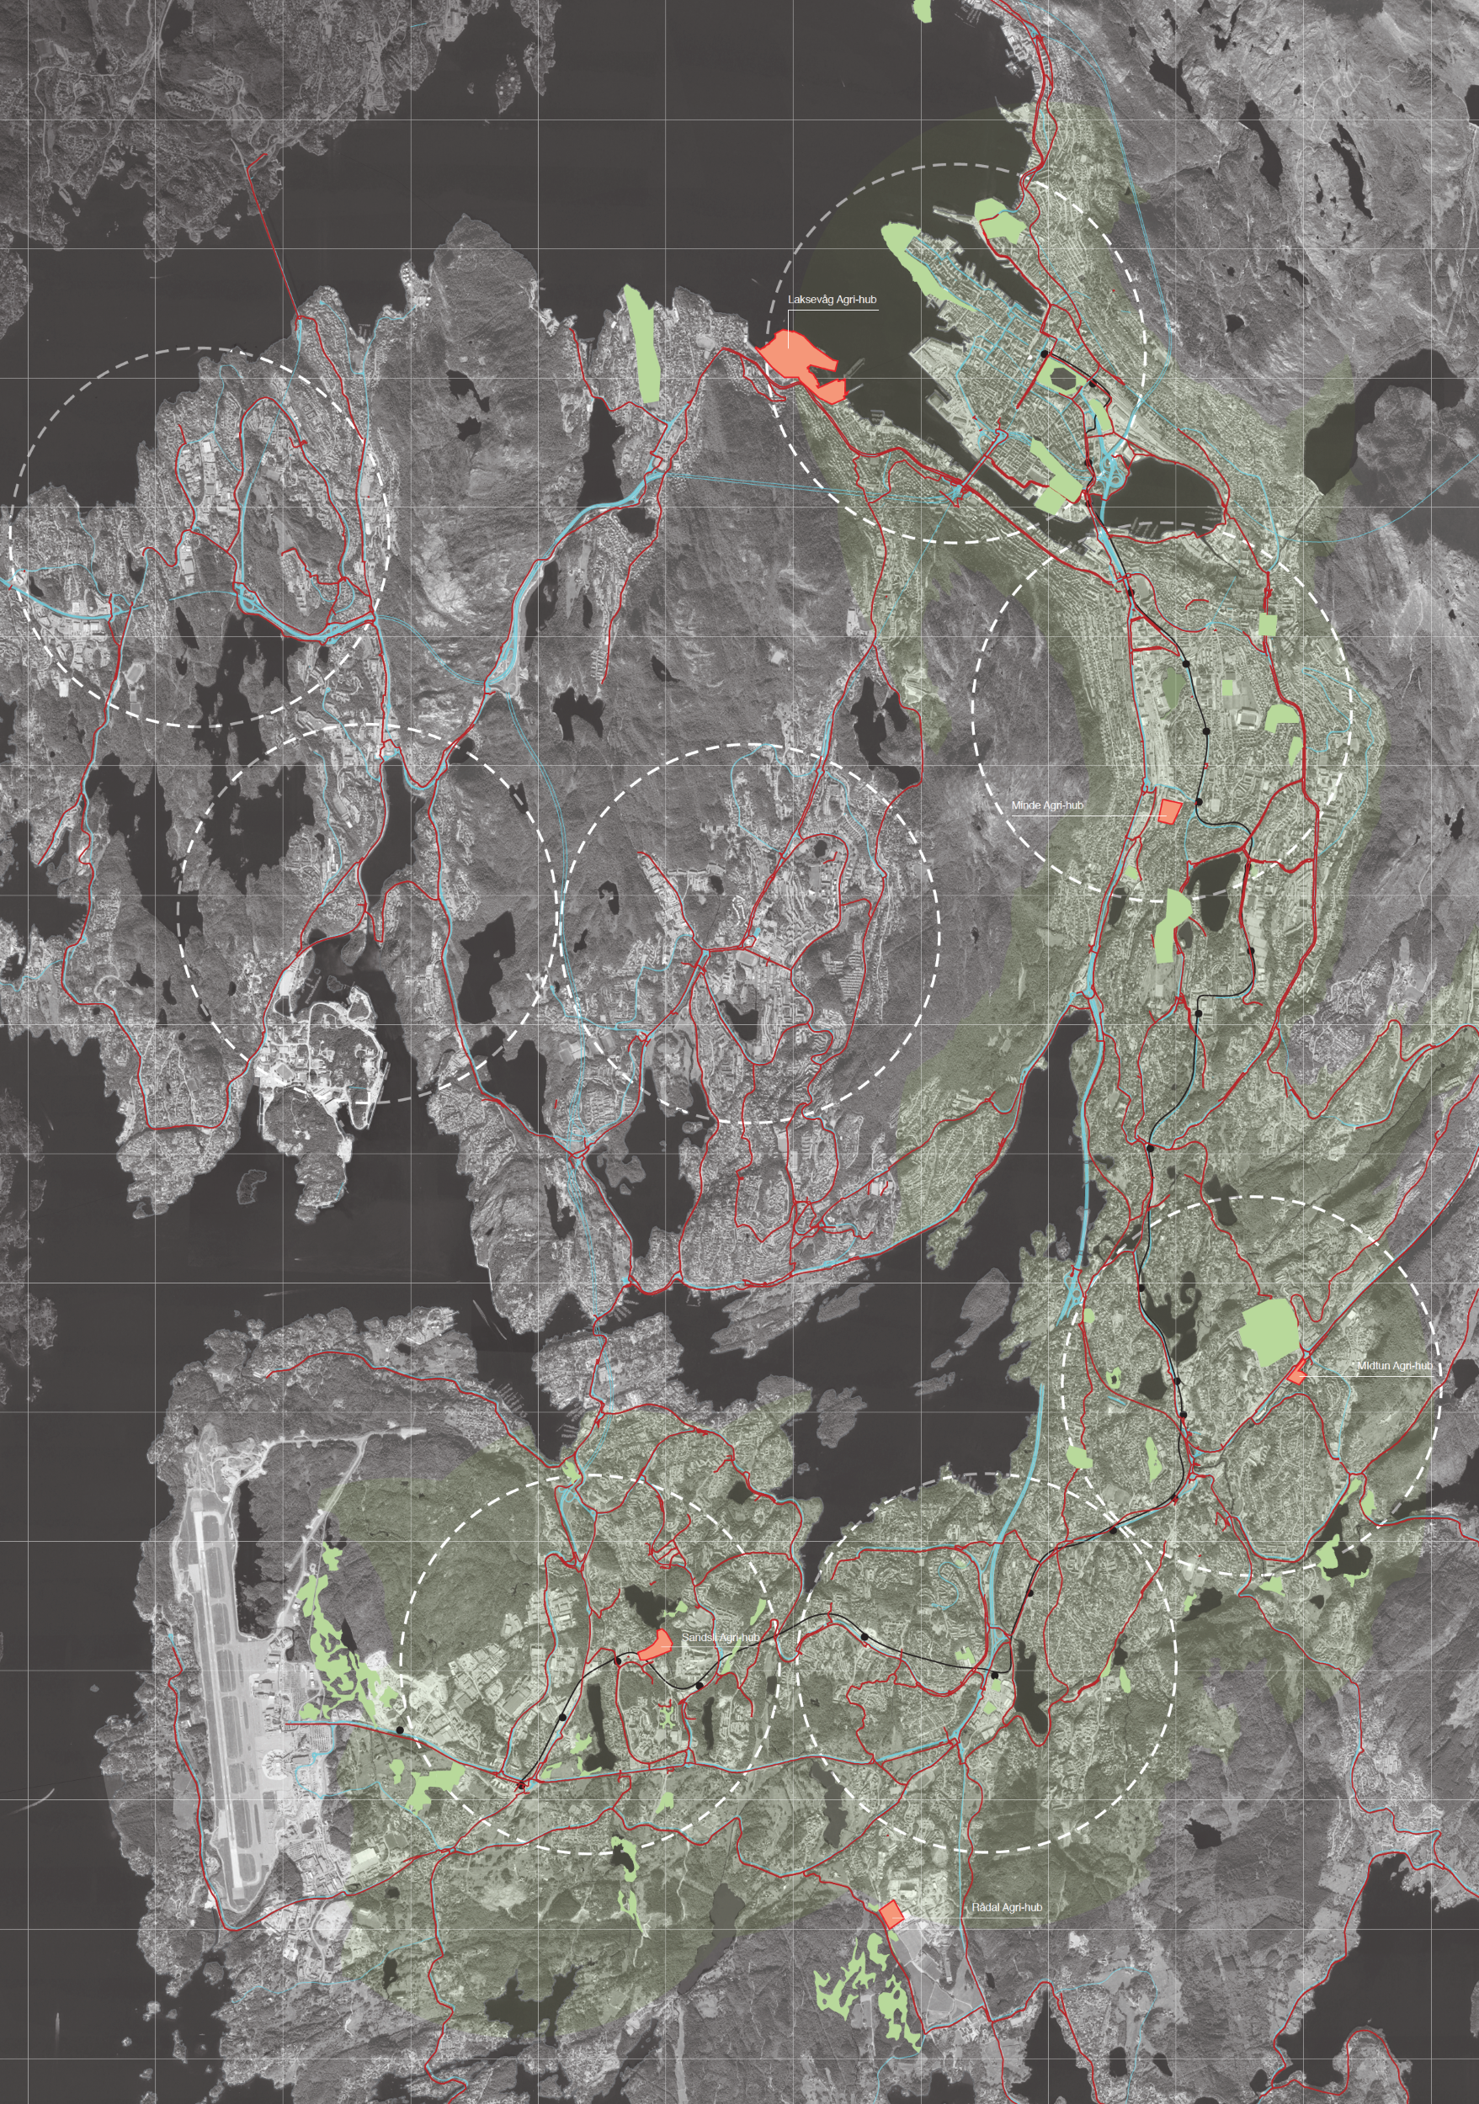The width and height of the screenshot is (1479, 2104).
Task: Click long green strip west of Laksevåg hub
Action: [642, 343]
